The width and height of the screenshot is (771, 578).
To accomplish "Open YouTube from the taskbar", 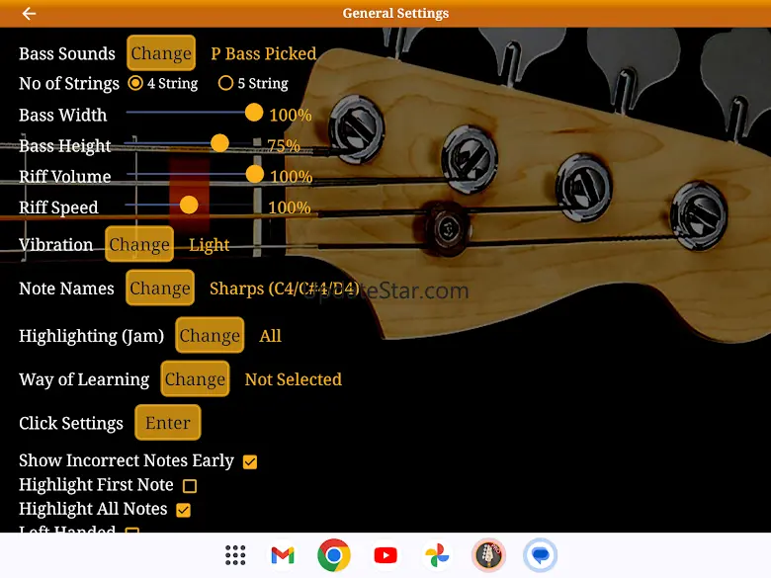I will tap(385, 555).
